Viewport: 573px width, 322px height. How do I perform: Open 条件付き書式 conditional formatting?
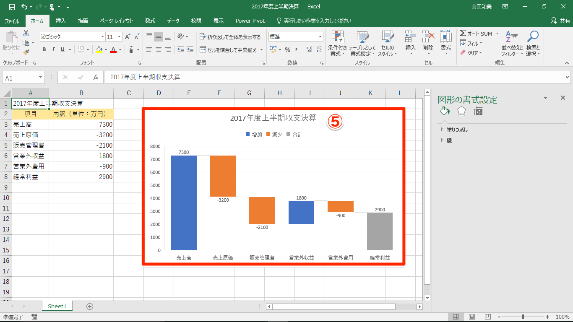[x=337, y=44]
